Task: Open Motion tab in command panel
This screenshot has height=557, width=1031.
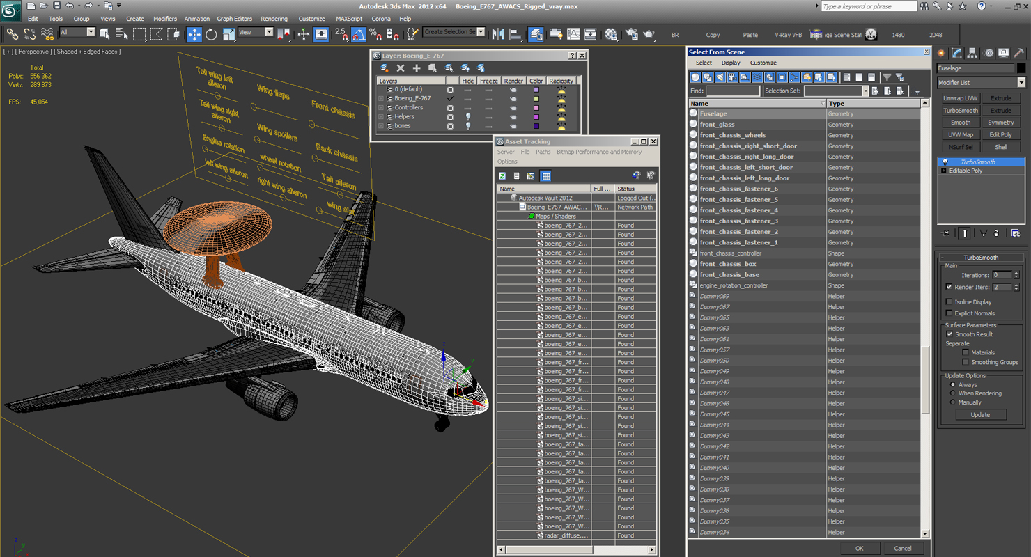Action: (988, 53)
